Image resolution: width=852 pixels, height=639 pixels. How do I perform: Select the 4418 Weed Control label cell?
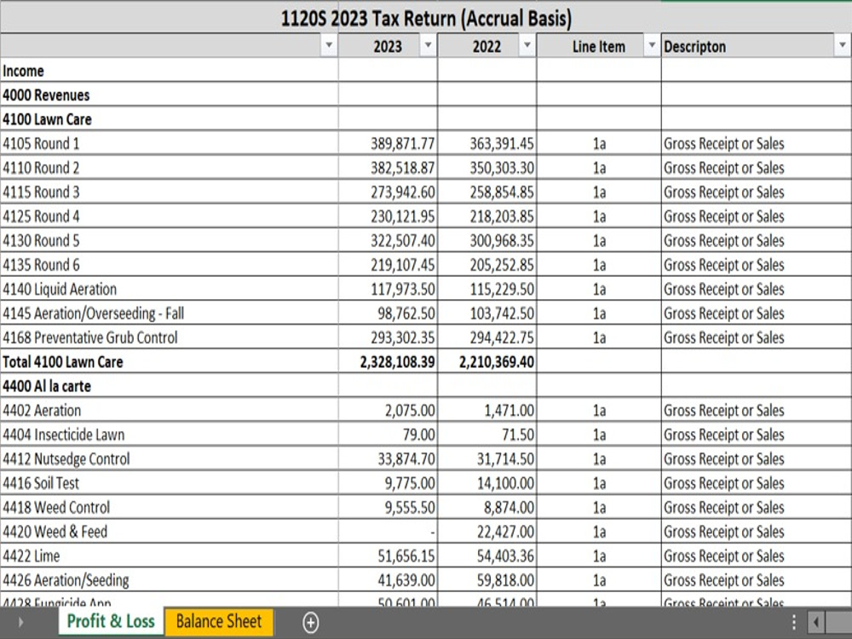coord(169,508)
